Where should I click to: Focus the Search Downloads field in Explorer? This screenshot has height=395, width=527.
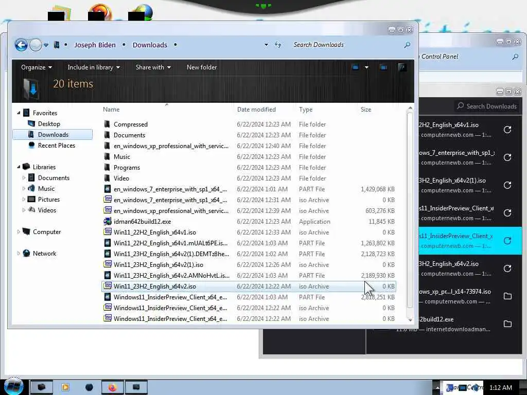[x=346, y=45]
